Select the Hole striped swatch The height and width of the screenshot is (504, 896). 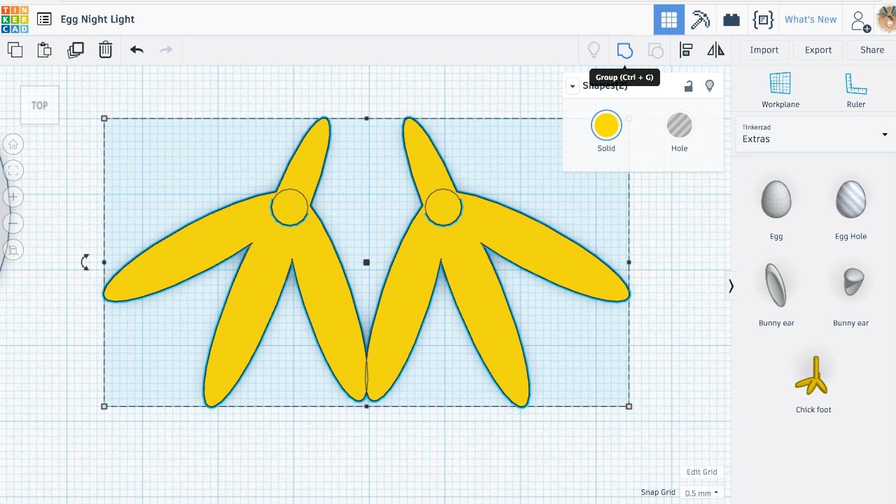coord(679,125)
